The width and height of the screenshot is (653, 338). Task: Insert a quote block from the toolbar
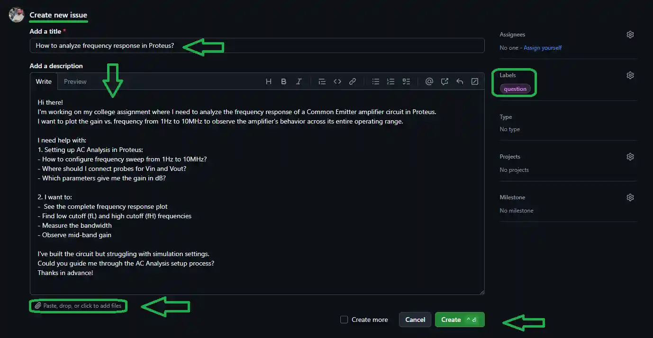322,81
